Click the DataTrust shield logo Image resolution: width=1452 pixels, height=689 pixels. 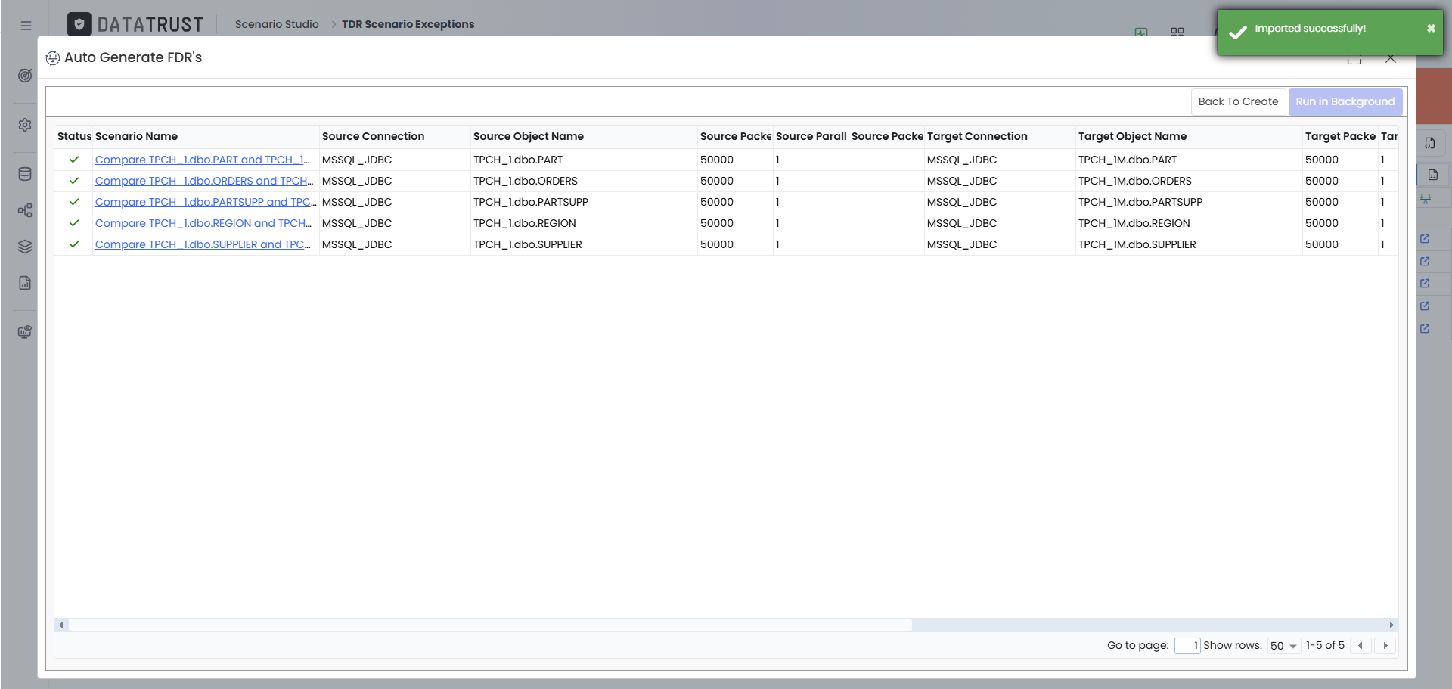pos(79,24)
